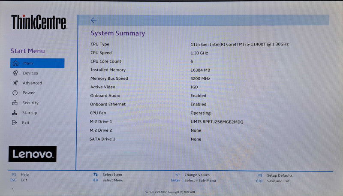Click F9 Setup Defaults
The image size is (343, 196).
pyautogui.click(x=275, y=175)
